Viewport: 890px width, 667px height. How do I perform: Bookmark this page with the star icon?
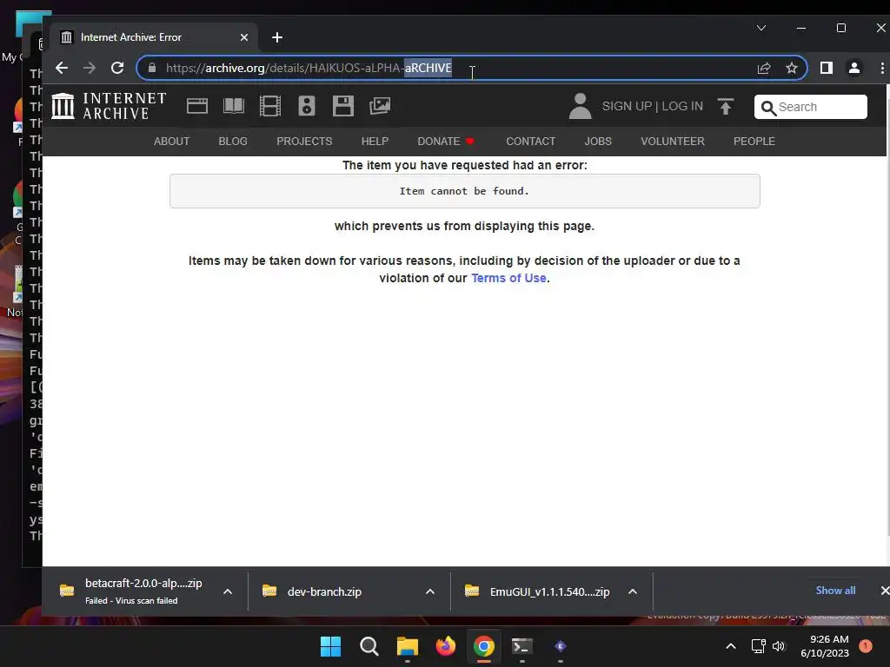click(792, 68)
